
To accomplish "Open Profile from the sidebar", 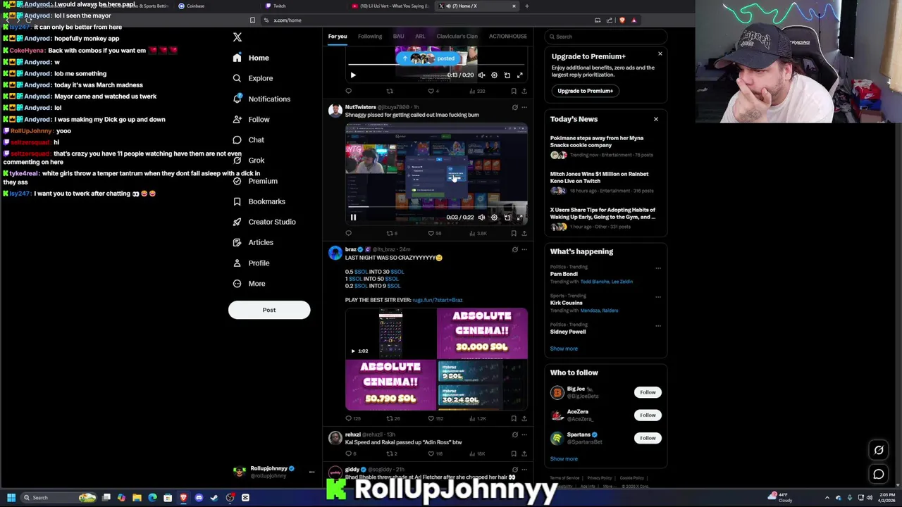I will pyautogui.click(x=251, y=263).
